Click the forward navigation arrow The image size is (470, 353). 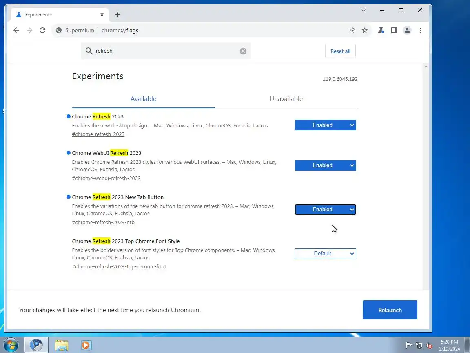coord(29,30)
